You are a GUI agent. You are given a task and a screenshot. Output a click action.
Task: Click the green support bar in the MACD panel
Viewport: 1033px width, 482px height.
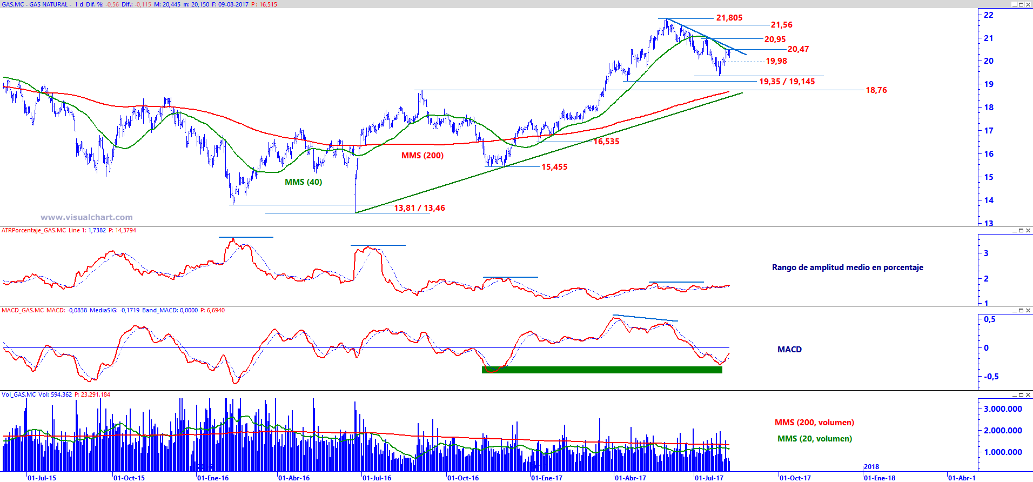coord(602,370)
